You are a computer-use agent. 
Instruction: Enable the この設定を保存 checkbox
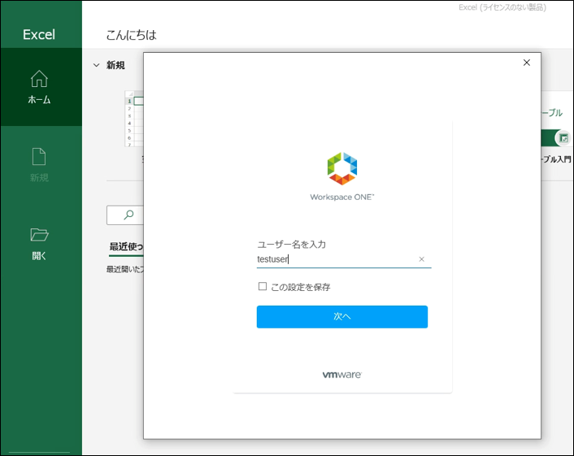263,286
